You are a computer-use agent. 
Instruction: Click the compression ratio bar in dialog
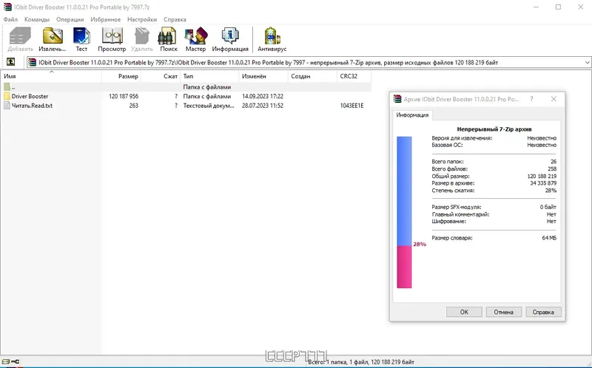coord(404,212)
